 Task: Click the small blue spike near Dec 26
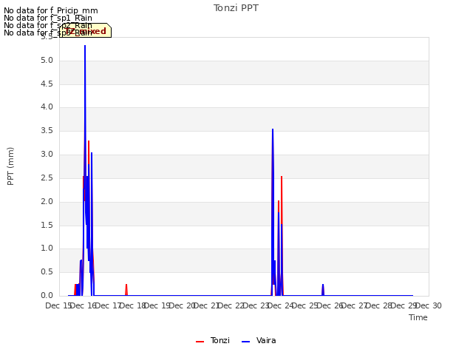coord(323,289)
